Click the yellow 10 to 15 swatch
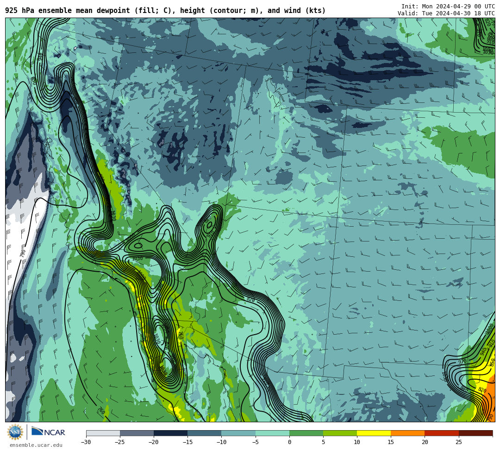This screenshot has width=500, height=451. [374, 433]
